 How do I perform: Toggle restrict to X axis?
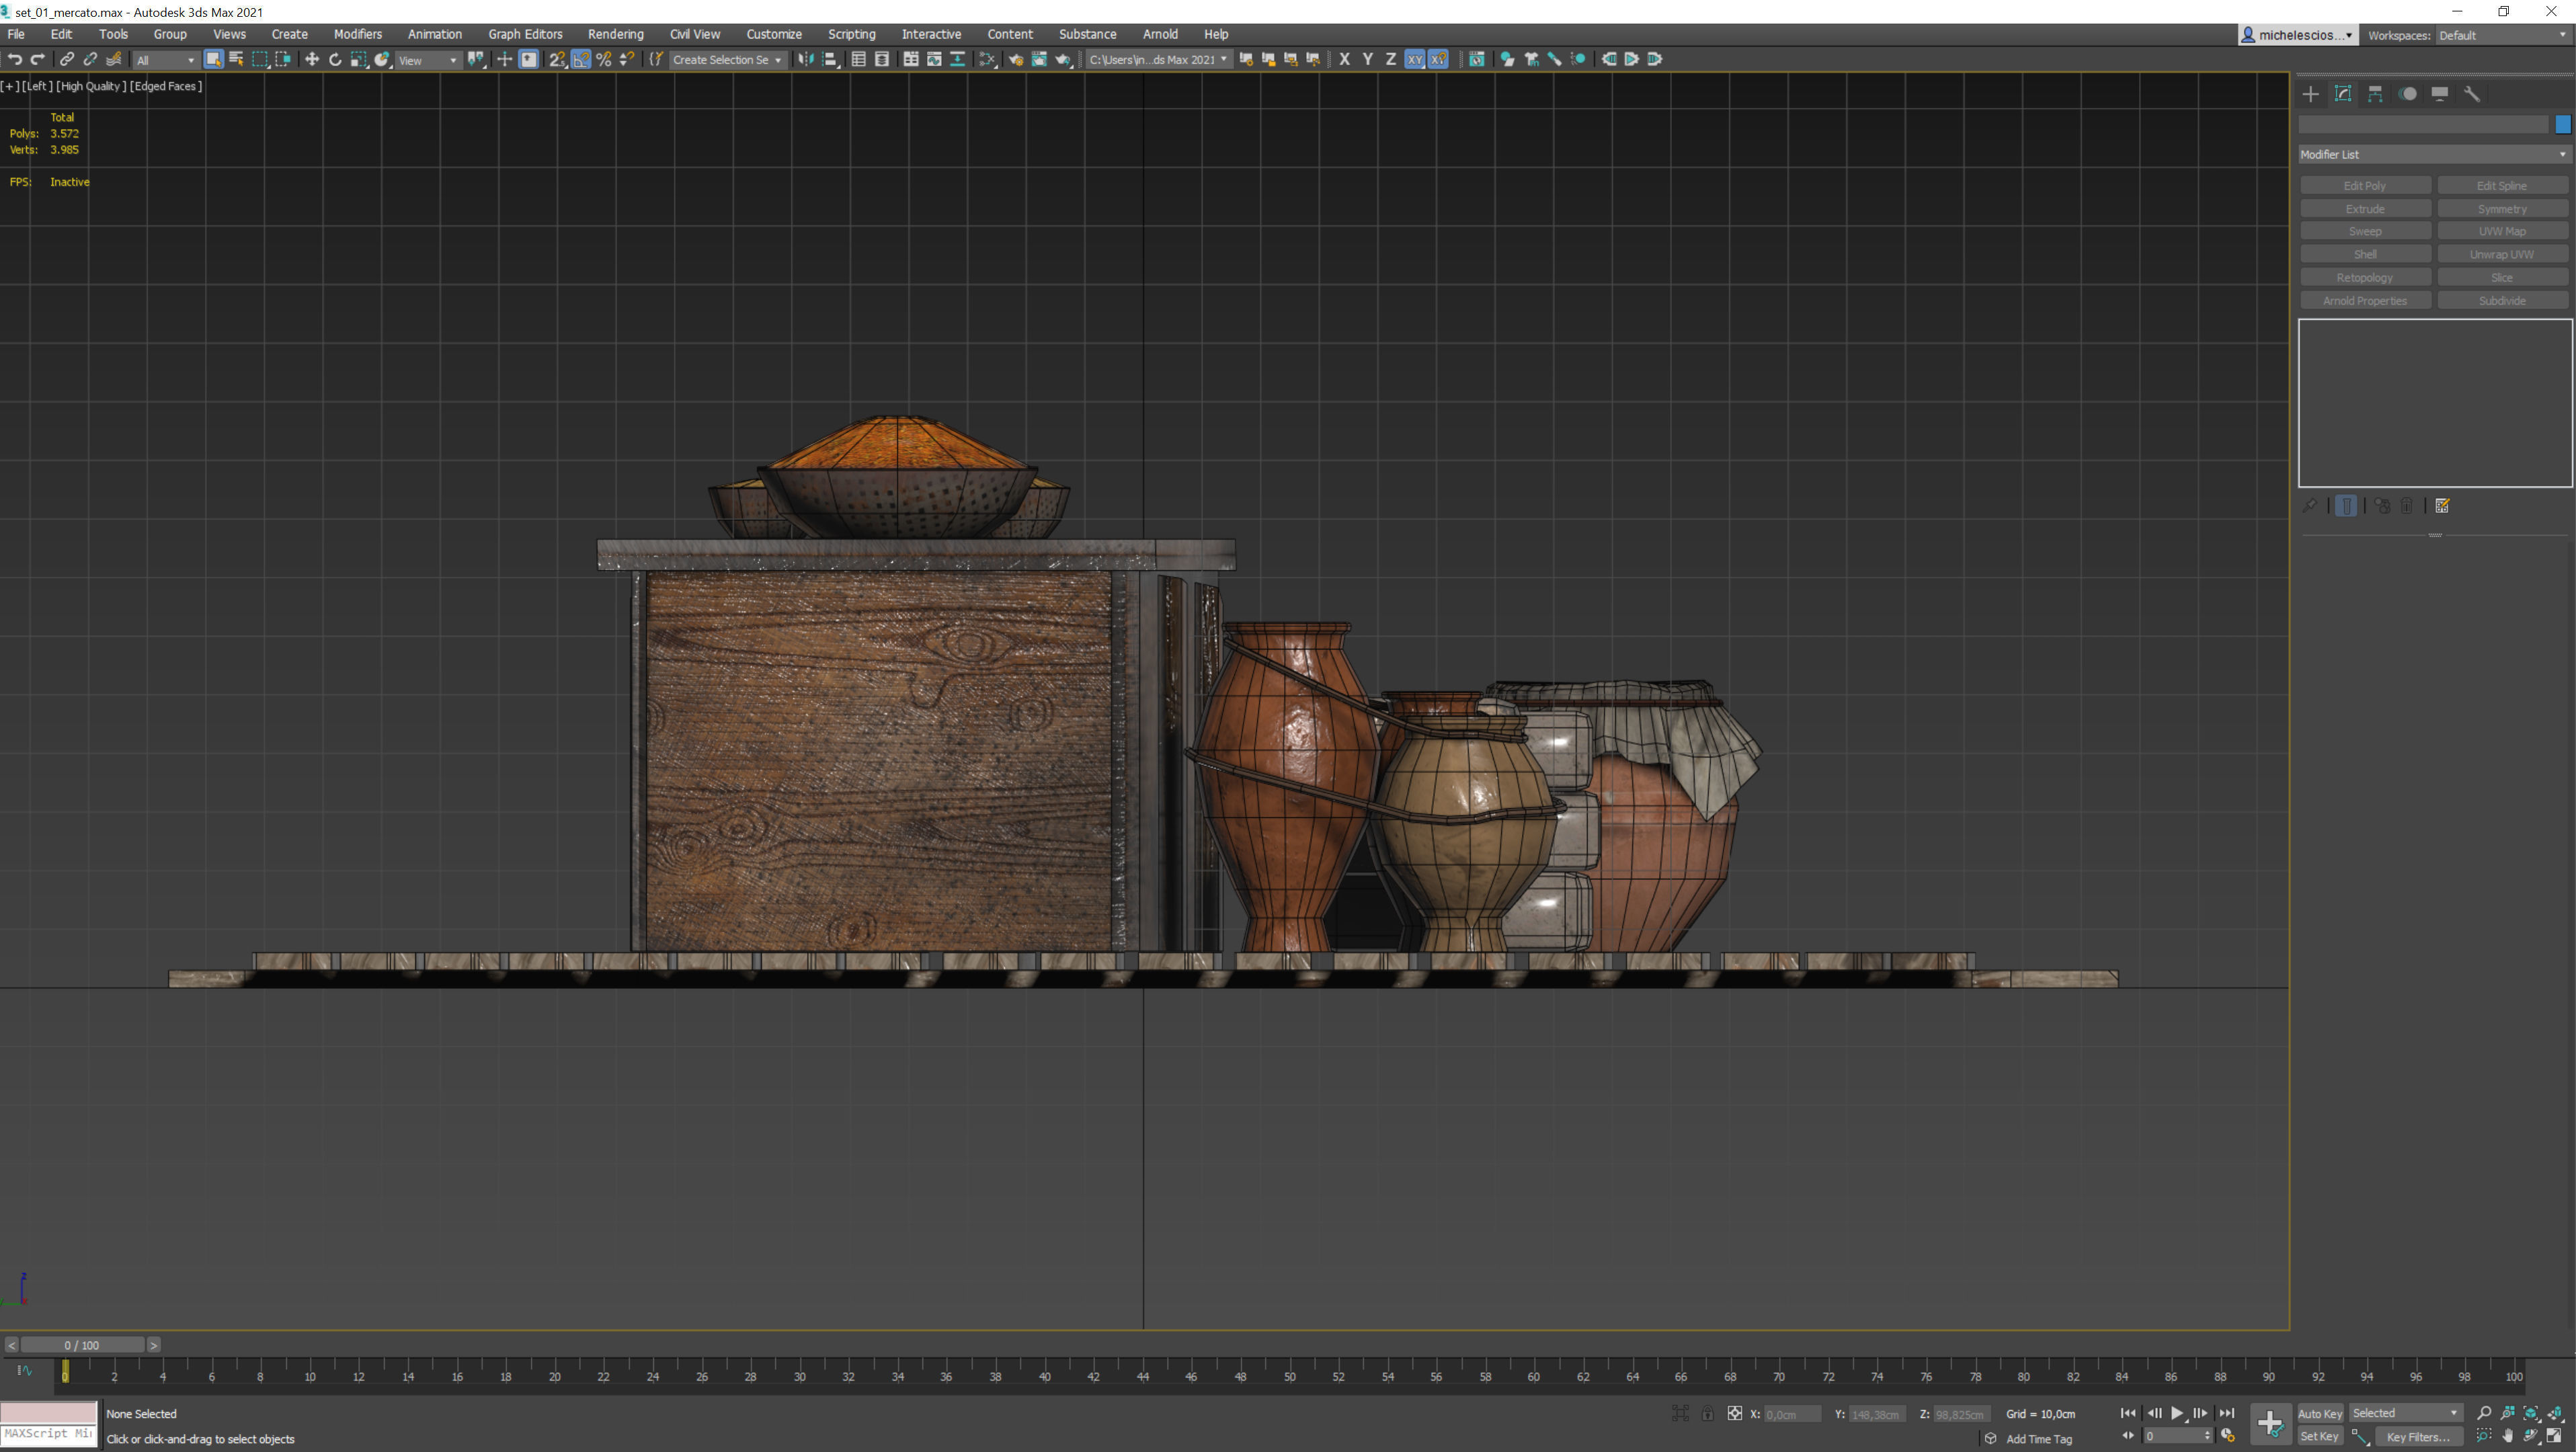[1344, 59]
